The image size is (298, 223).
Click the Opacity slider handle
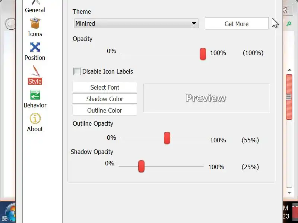point(203,54)
